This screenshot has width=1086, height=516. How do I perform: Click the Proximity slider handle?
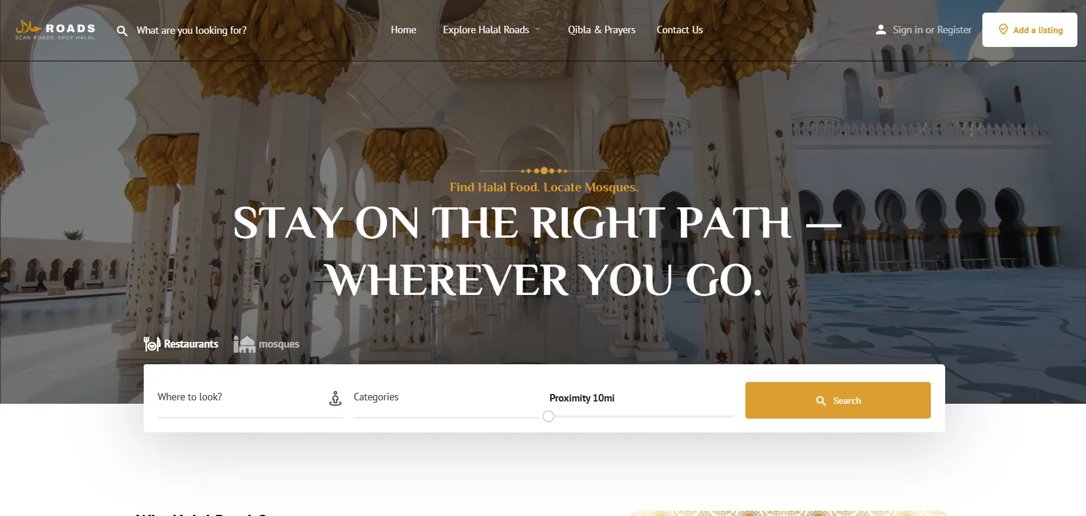[548, 416]
